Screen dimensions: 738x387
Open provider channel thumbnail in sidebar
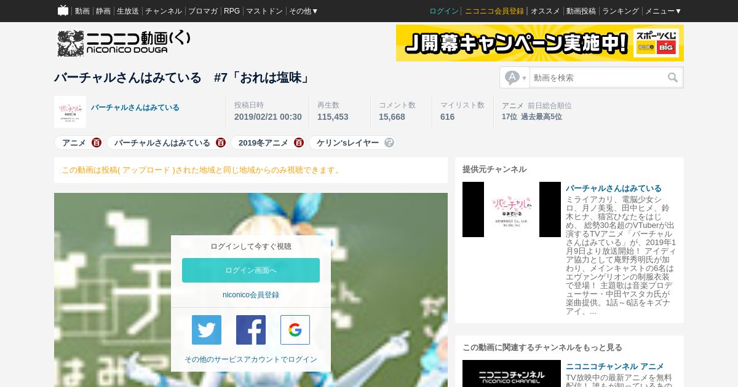coord(512,209)
